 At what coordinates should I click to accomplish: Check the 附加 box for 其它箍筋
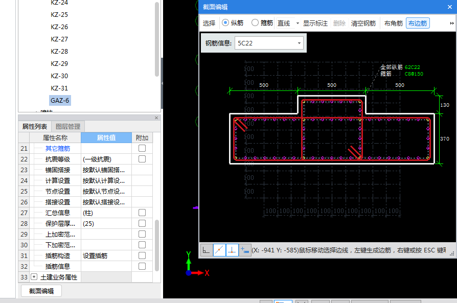click(142, 148)
